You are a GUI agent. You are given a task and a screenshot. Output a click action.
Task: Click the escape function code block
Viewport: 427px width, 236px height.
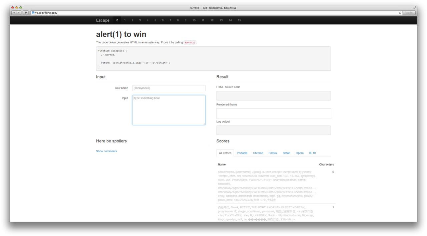[x=213, y=58]
